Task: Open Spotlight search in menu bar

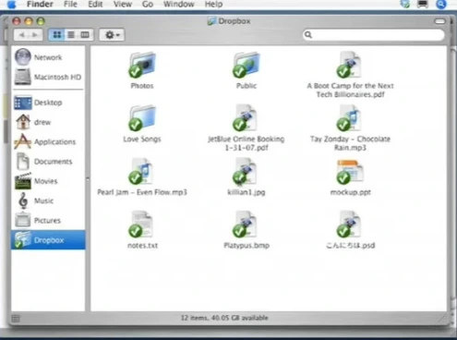Action: (441, 4)
